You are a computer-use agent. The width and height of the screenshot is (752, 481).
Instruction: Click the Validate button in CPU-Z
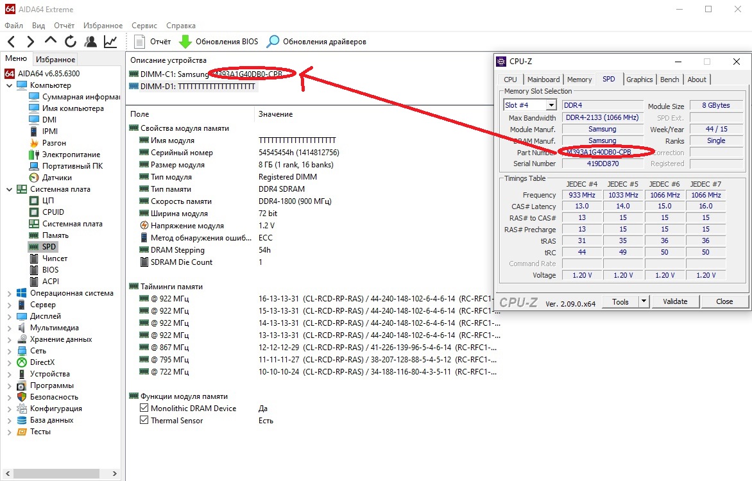click(x=675, y=301)
